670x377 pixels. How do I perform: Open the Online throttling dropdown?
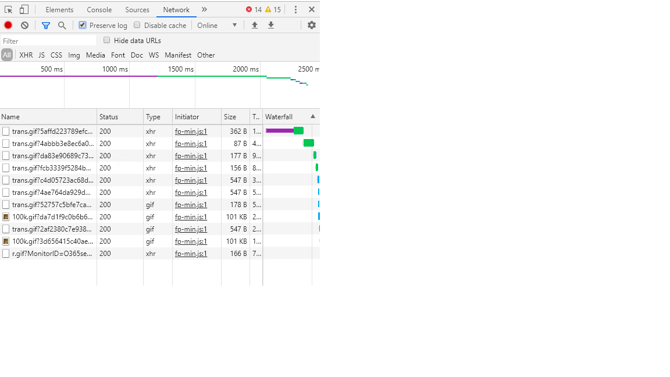[x=217, y=25]
